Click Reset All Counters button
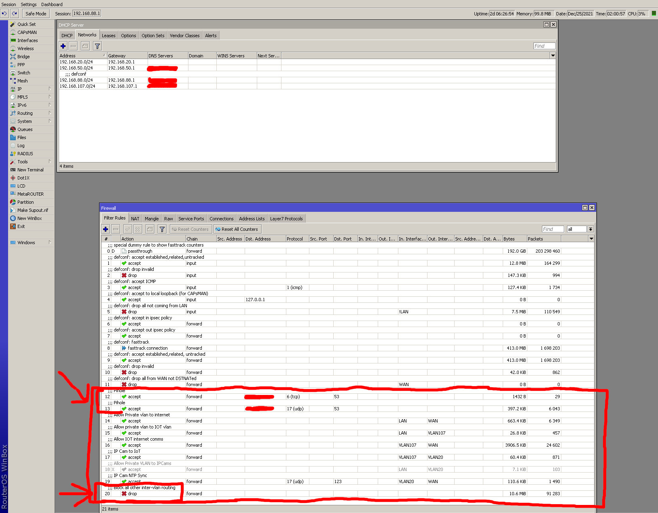 tap(237, 229)
